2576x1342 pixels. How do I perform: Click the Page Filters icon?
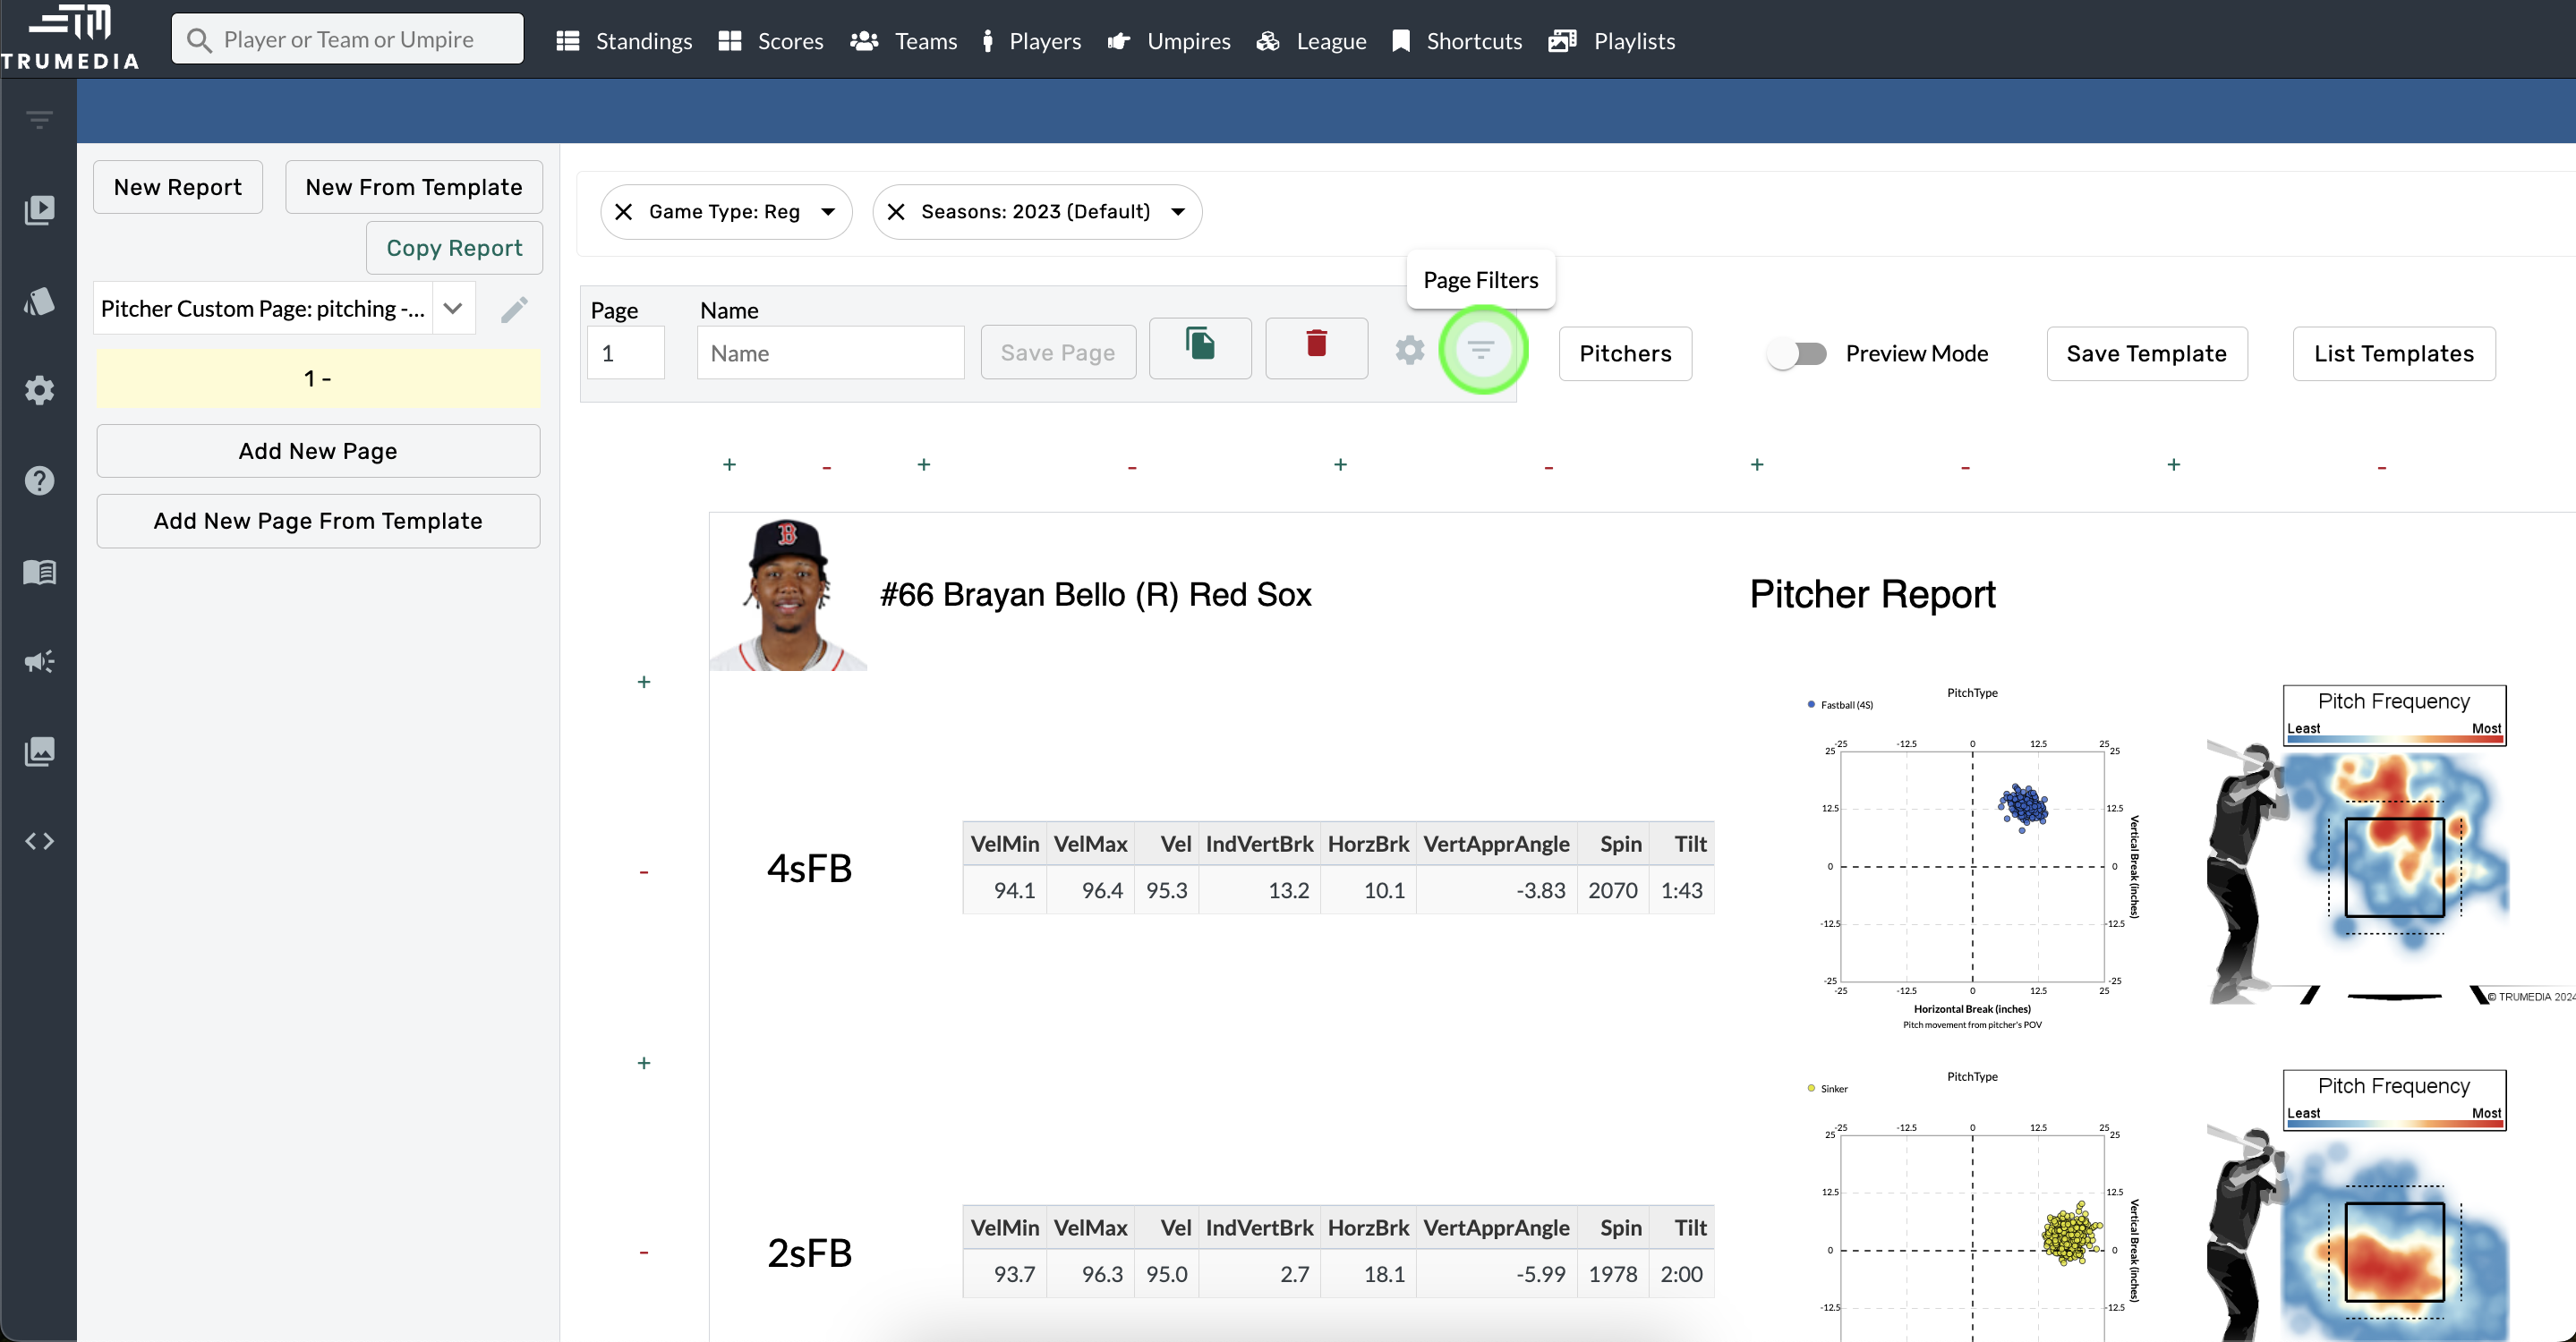pos(1481,350)
